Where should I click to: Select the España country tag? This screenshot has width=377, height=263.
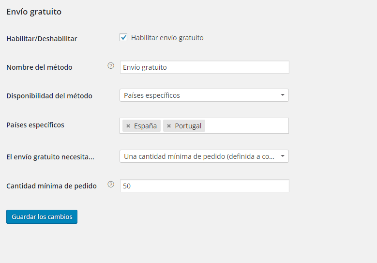(x=145, y=126)
